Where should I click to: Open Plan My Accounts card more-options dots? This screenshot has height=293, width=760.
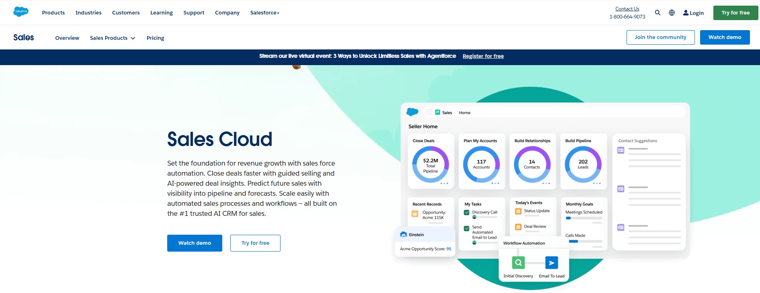pyautogui.click(x=495, y=183)
